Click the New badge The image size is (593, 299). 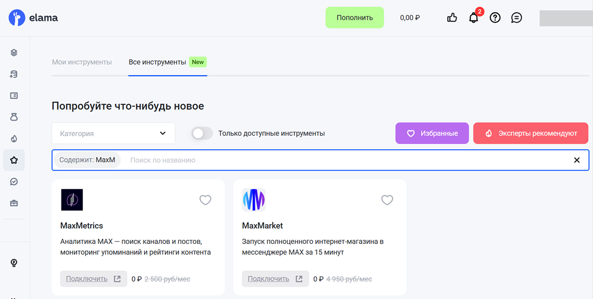click(x=198, y=62)
